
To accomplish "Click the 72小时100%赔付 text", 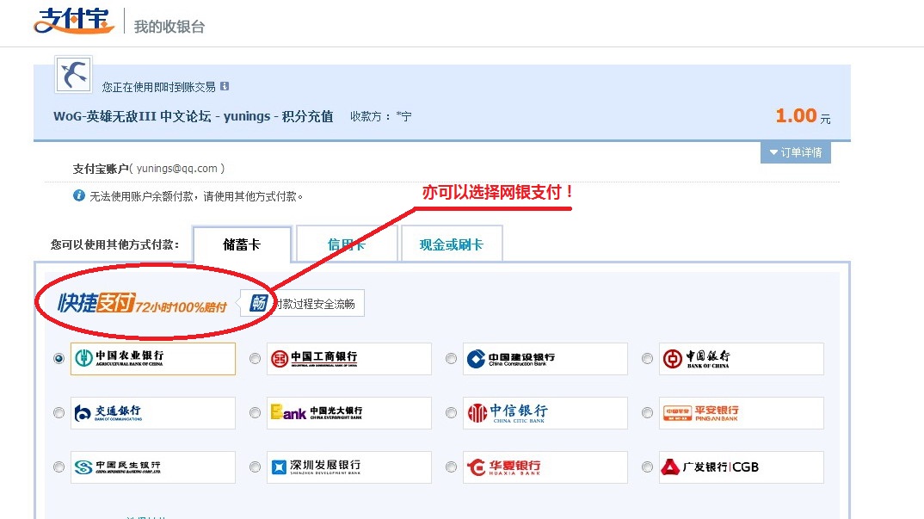I will pyautogui.click(x=182, y=306).
